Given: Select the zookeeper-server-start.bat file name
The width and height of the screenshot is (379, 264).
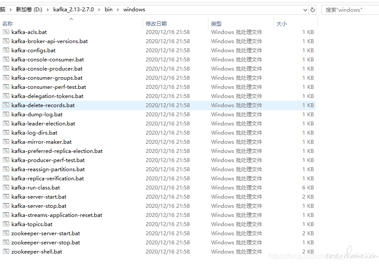Looking at the screenshot, I should [46, 234].
